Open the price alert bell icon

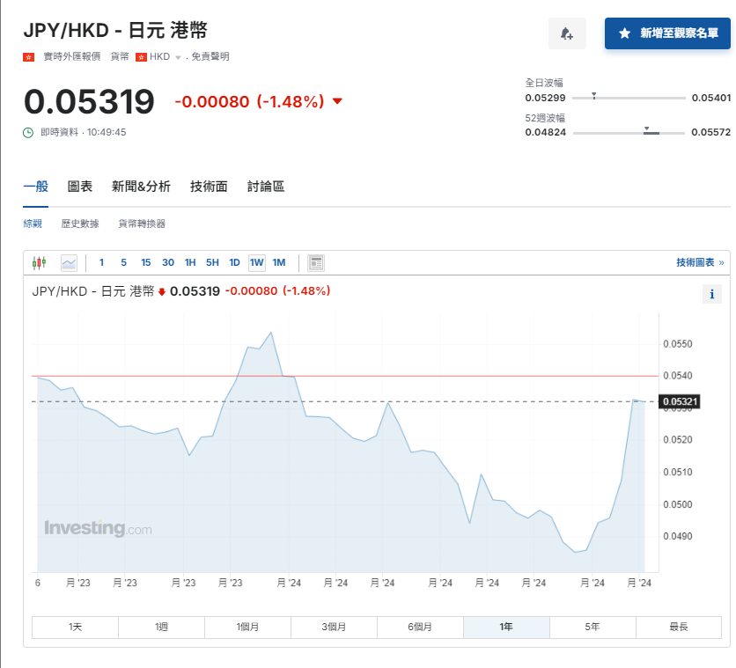click(567, 32)
